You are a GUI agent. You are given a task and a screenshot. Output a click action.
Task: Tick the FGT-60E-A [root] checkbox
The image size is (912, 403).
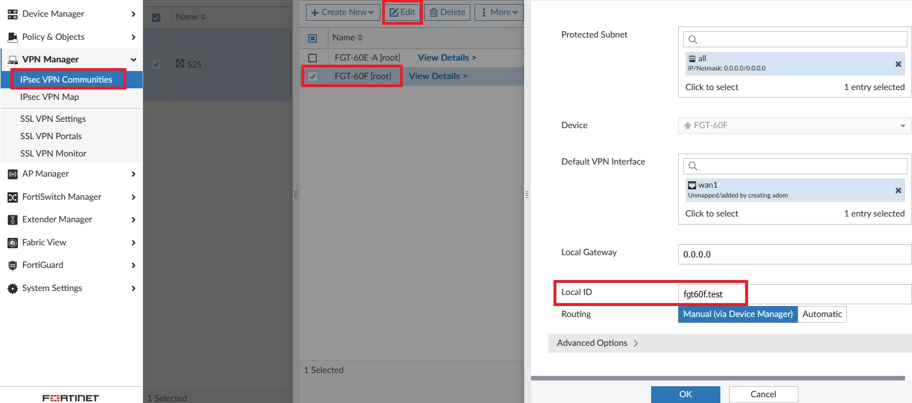tap(312, 58)
